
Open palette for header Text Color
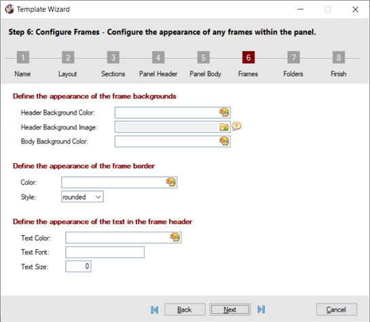175,237
